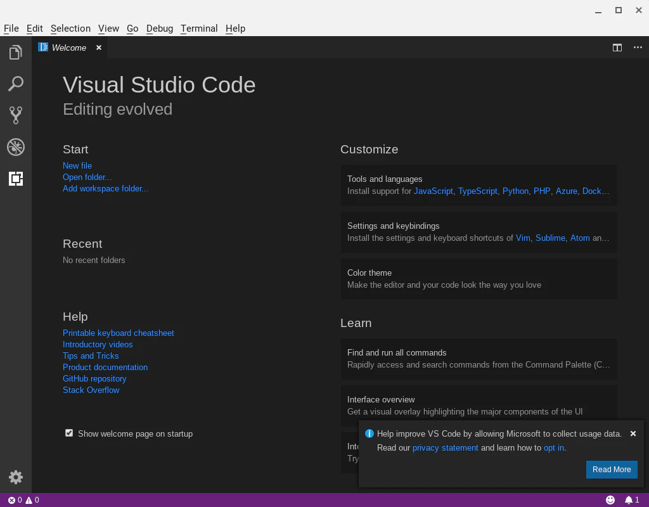Image resolution: width=649 pixels, height=507 pixels.
Task: Open the File menu
Action: (x=11, y=28)
